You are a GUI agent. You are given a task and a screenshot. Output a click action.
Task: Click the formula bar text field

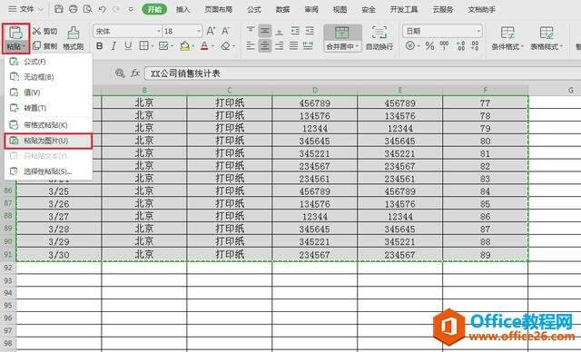361,73
